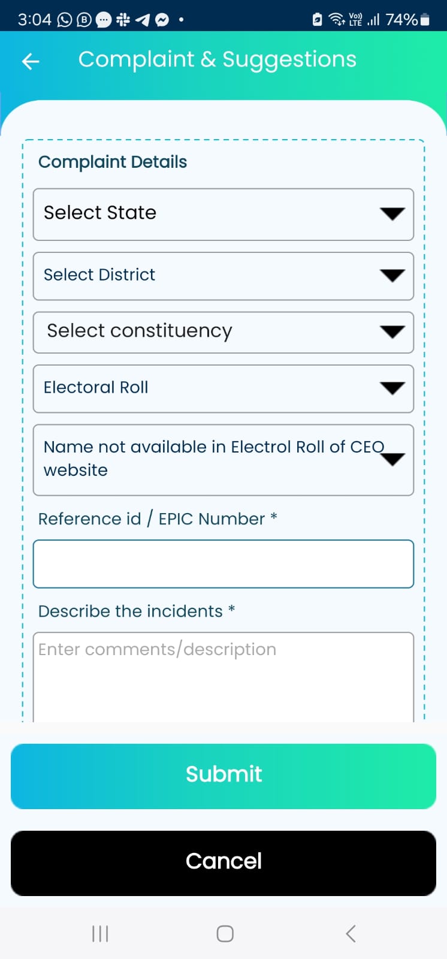Viewport: 447px width, 959px height.
Task: Focus the Reference id / EPIC Number field
Action: [x=223, y=564]
